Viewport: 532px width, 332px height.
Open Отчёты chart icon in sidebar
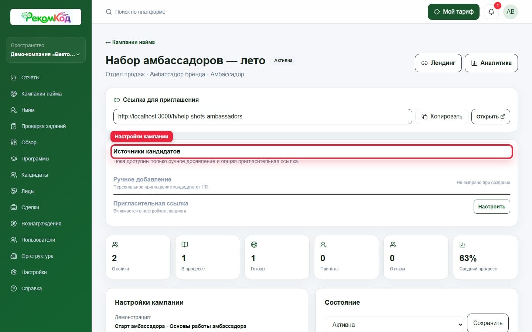(x=14, y=77)
